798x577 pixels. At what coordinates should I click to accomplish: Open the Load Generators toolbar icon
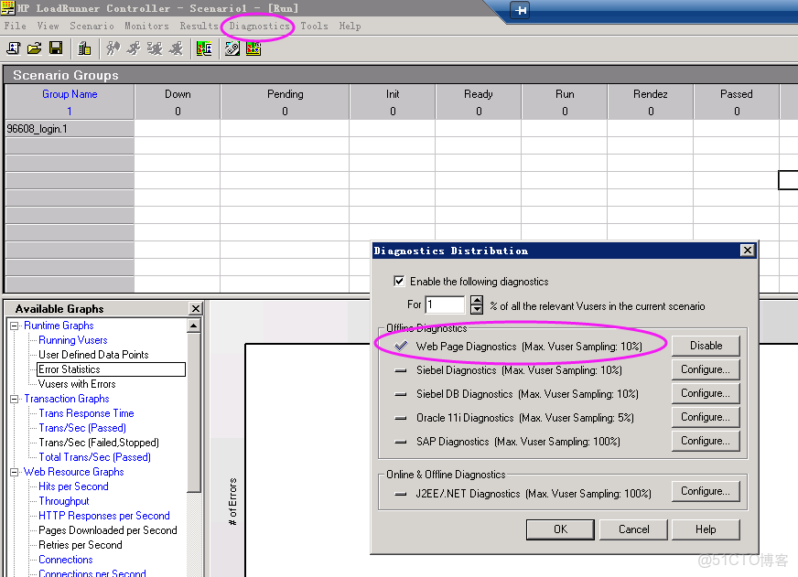(84, 48)
